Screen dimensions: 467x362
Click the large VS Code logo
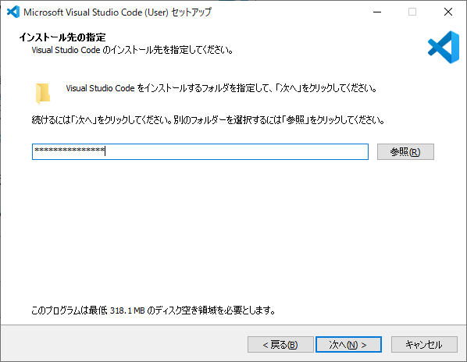point(444,47)
